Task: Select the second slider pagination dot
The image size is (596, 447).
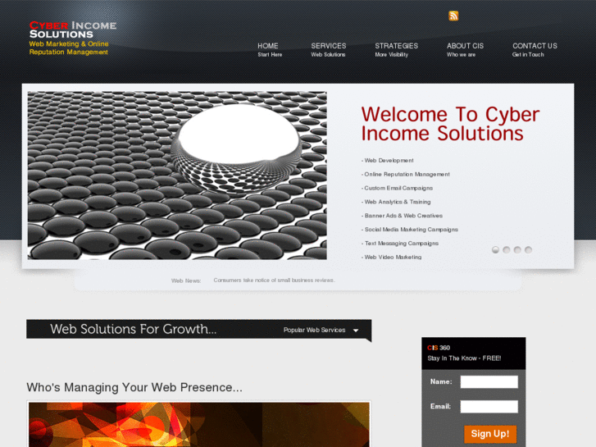Action: tap(507, 249)
